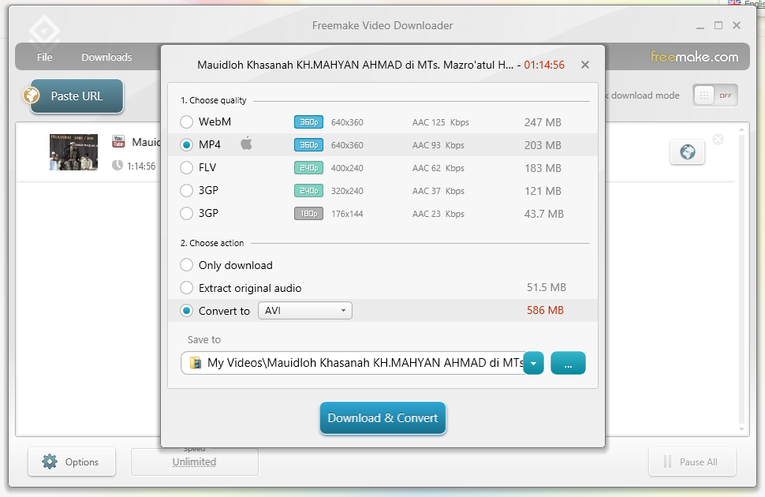Viewport: 765px width, 497px height.
Task: Open the Unlimited speed setting
Action: pyautogui.click(x=194, y=461)
